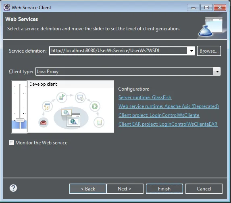Viewport: 231px width, 203px height.
Task: Click the globe deploy stage icon
Action: pos(62,97)
